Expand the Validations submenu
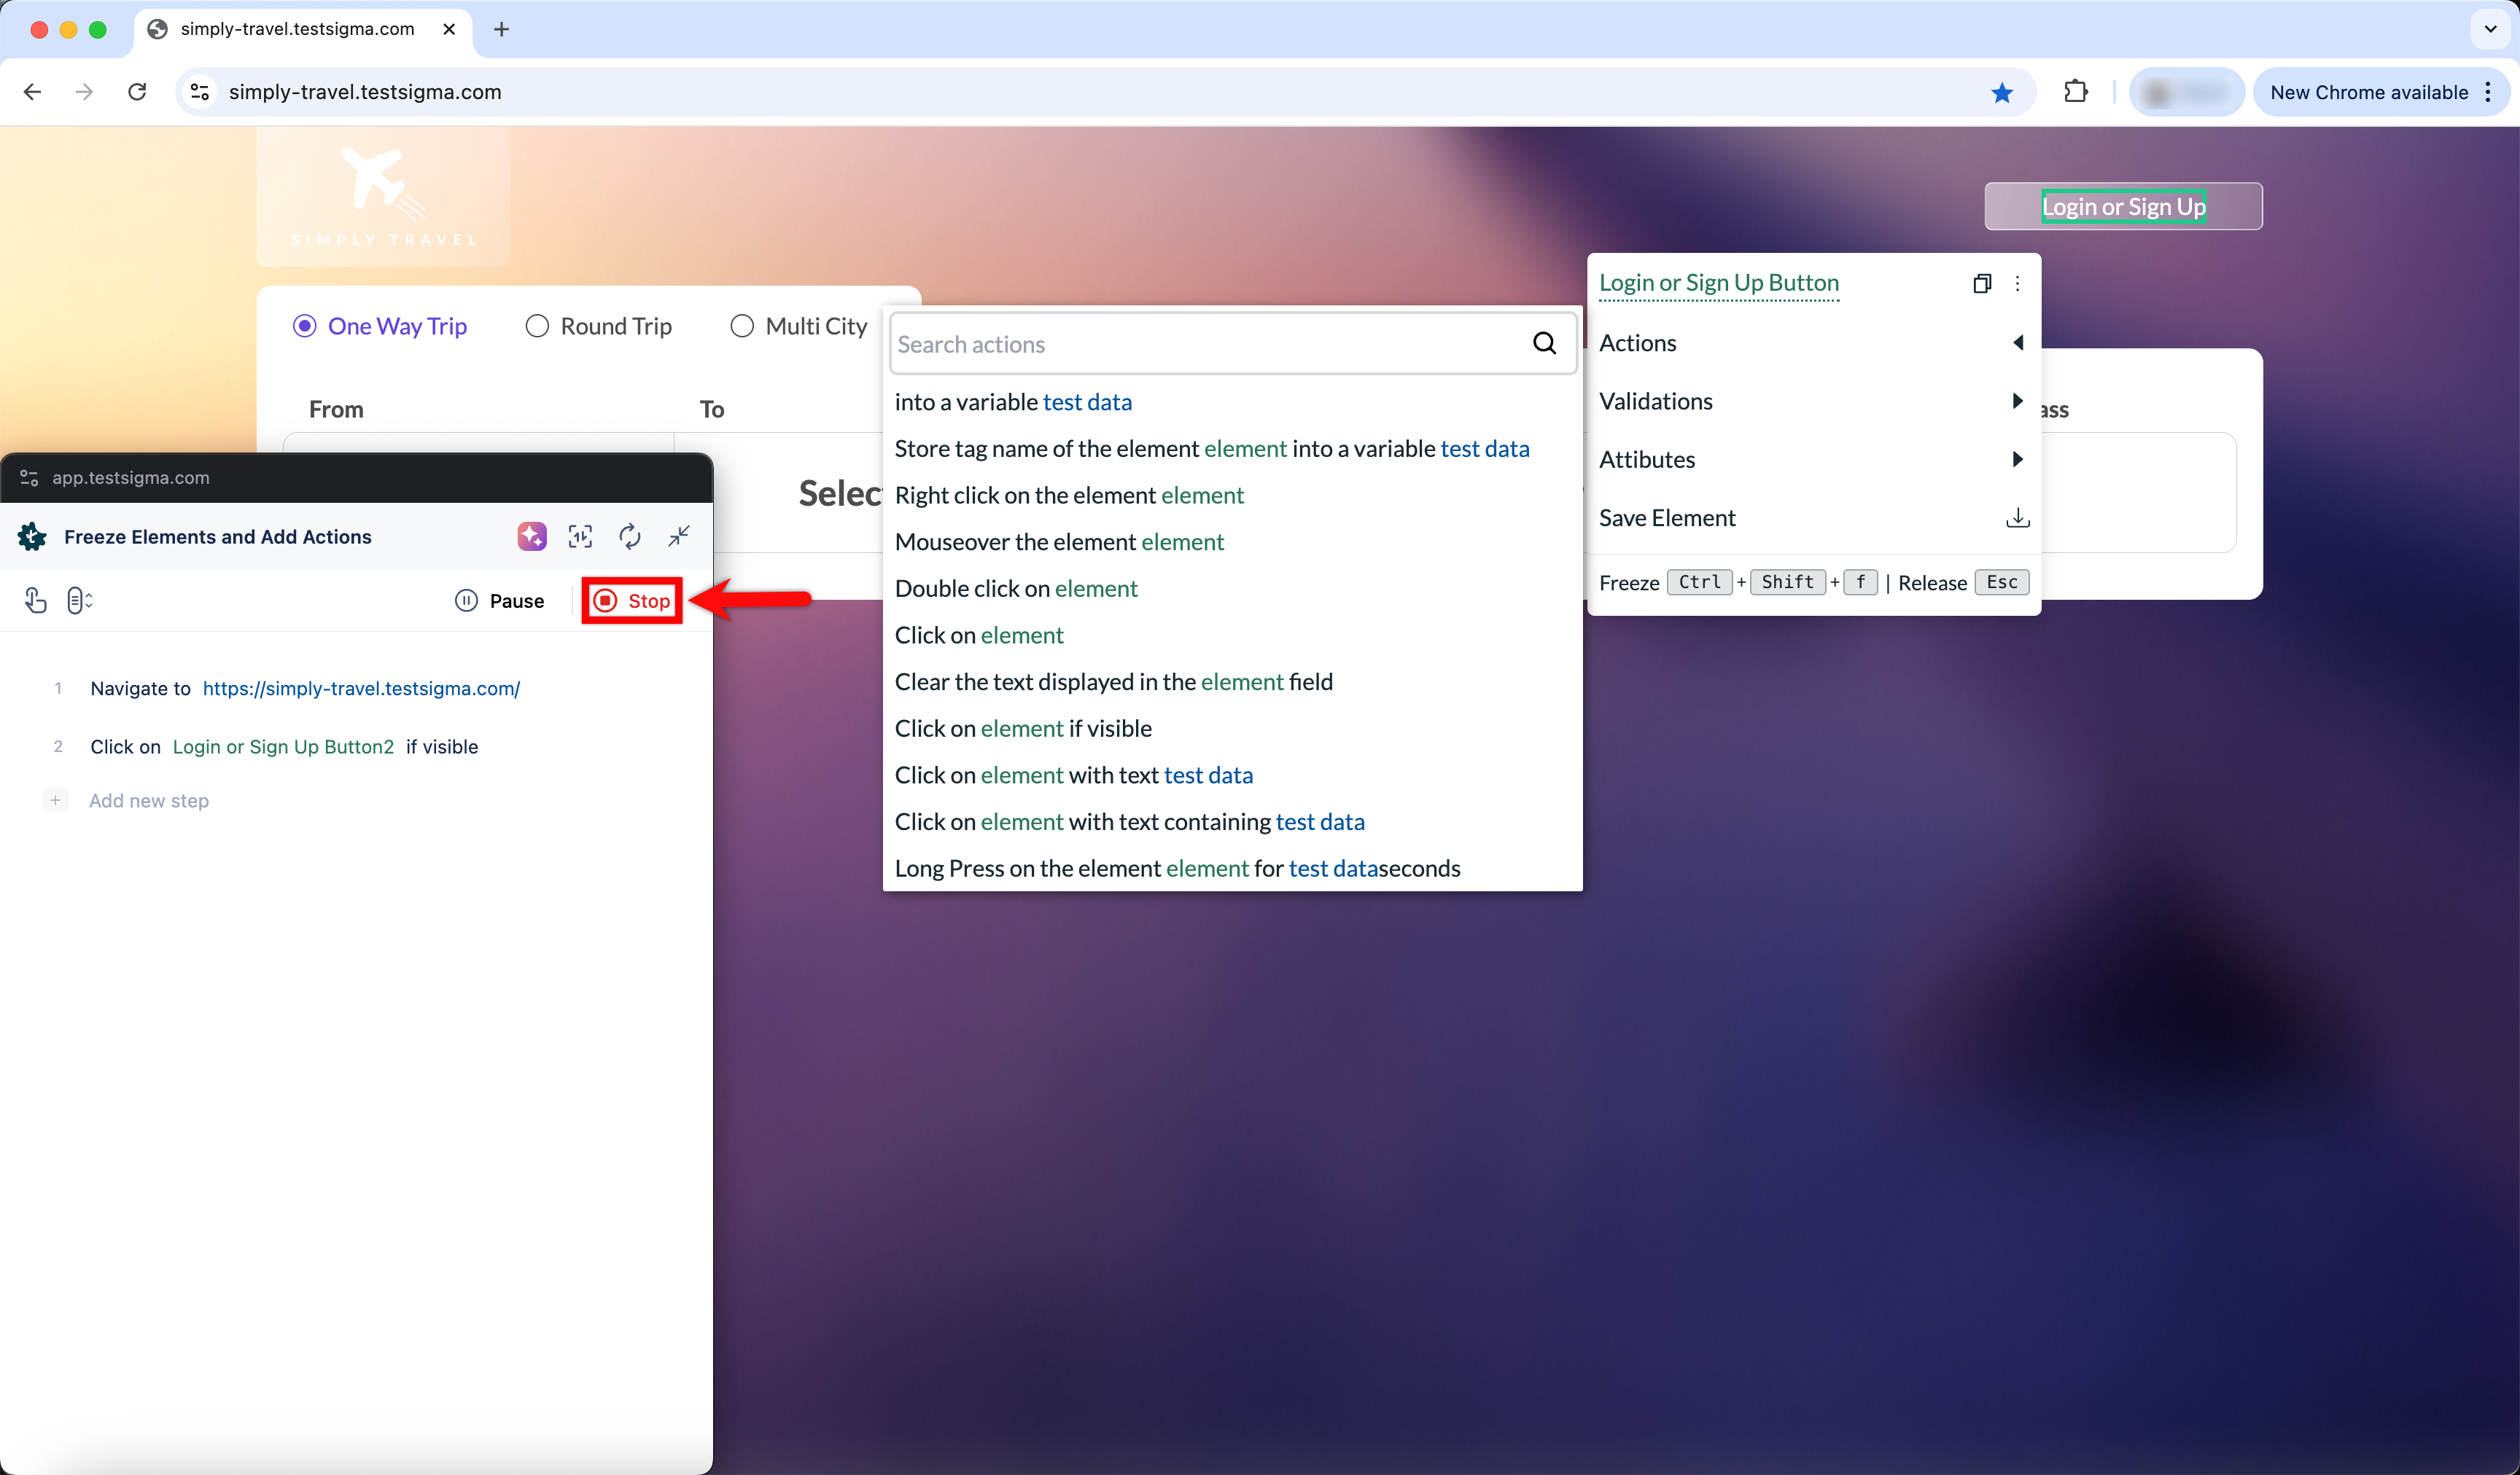The image size is (2520, 1475). [x=2017, y=401]
